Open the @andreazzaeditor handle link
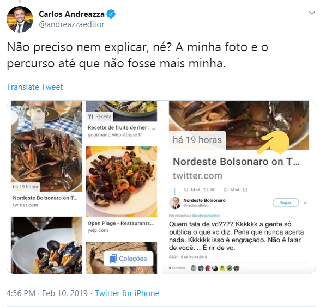The width and height of the screenshot is (326, 307). (71, 24)
